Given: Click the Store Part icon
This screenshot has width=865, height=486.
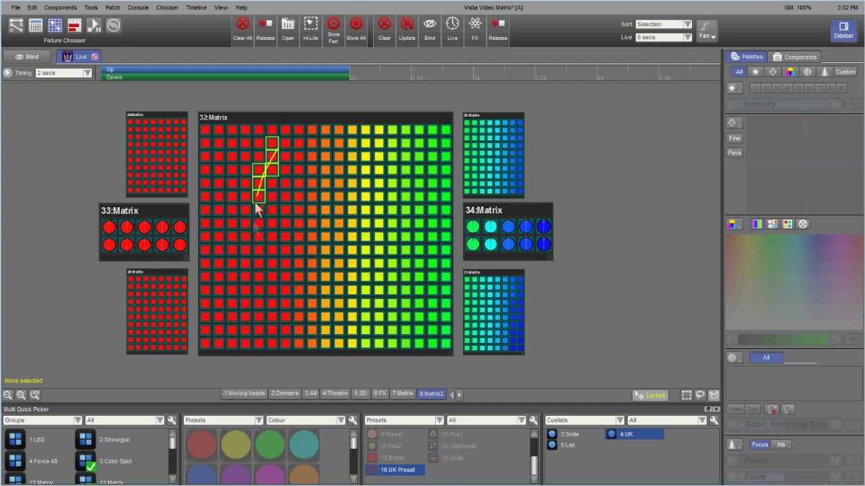Looking at the screenshot, I should [x=333, y=24].
